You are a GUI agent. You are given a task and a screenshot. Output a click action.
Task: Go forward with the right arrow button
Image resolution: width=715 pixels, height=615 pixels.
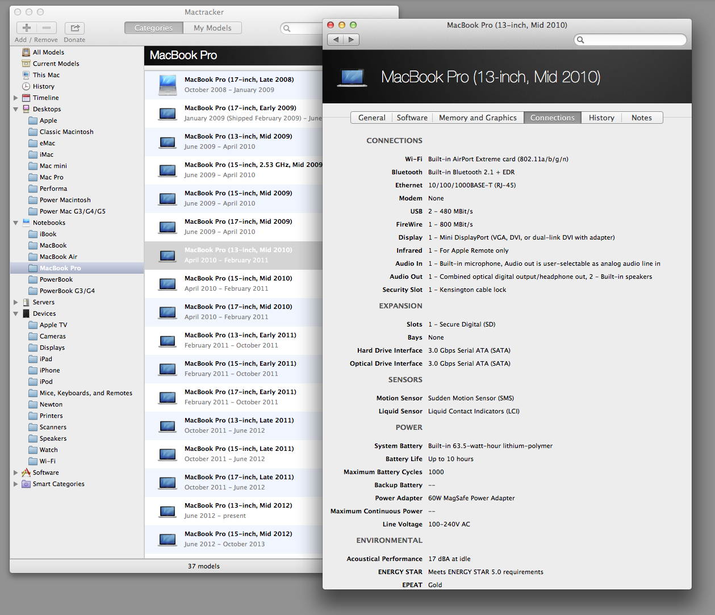click(x=352, y=39)
